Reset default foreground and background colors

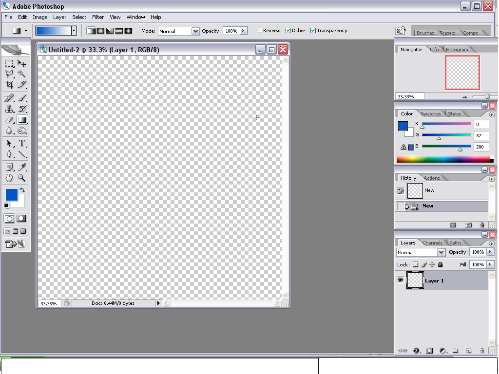tap(6, 206)
